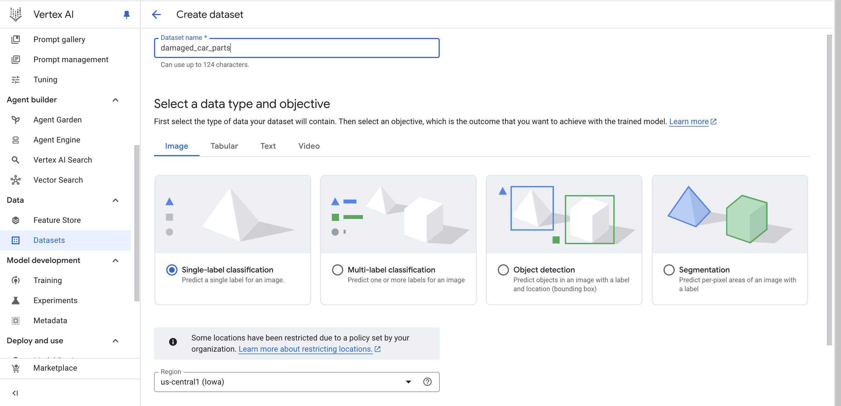
Task: Click the Feature Store icon
Action: [x=16, y=220]
